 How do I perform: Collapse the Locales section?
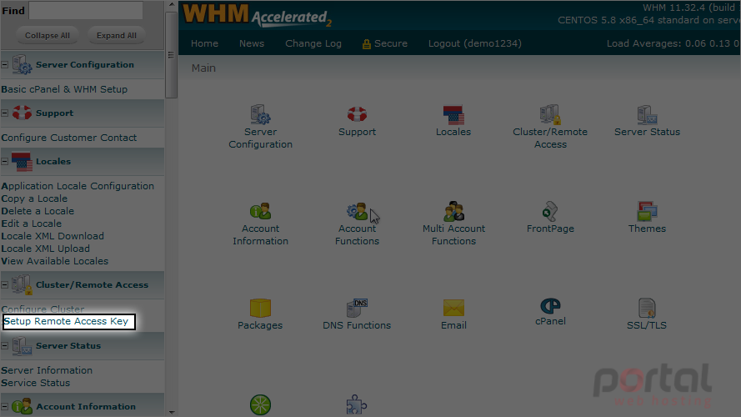click(5, 161)
